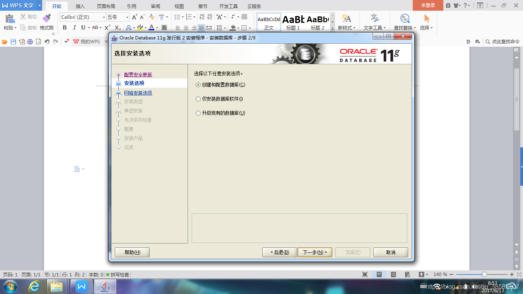Viewport: 523px width, 294px height.
Task: Click the paste clipboard icon
Action: click(10, 18)
